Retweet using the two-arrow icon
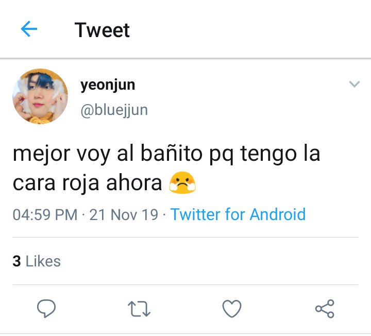Viewport: 371px width, 336px height. coord(139,309)
